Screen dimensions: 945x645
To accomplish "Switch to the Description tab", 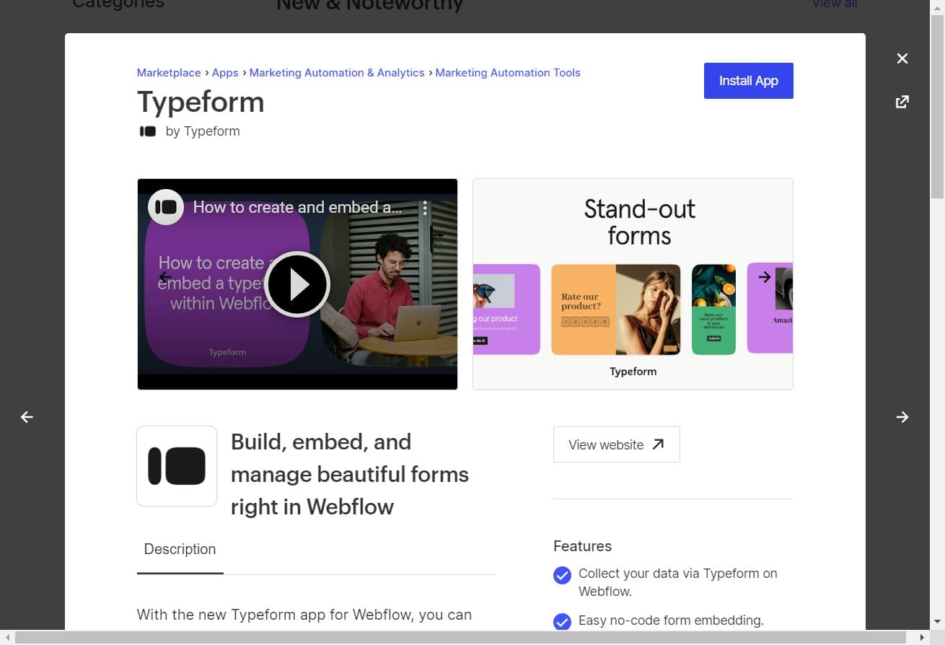I will click(180, 549).
